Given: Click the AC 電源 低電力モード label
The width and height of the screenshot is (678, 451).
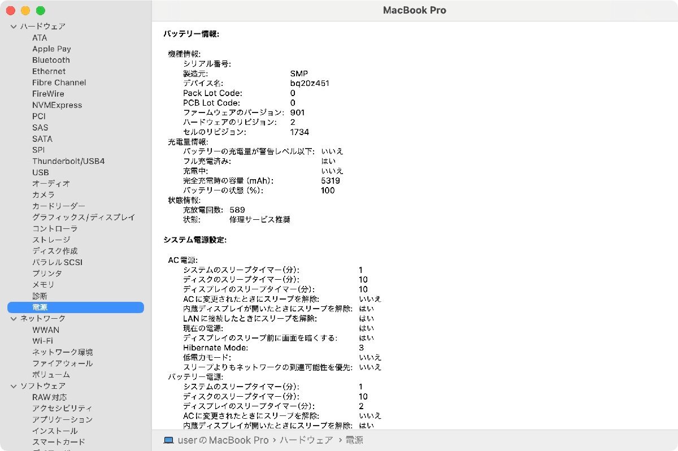Looking at the screenshot, I should pos(207,357).
